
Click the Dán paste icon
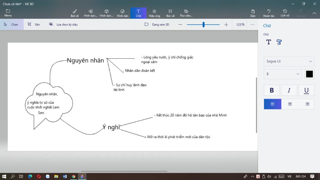pyautogui.click(x=253, y=13)
